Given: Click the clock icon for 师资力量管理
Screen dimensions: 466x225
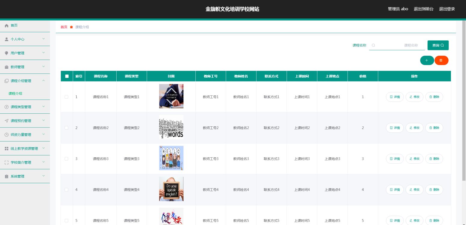Looking at the screenshot, I should pyautogui.click(x=7, y=135).
